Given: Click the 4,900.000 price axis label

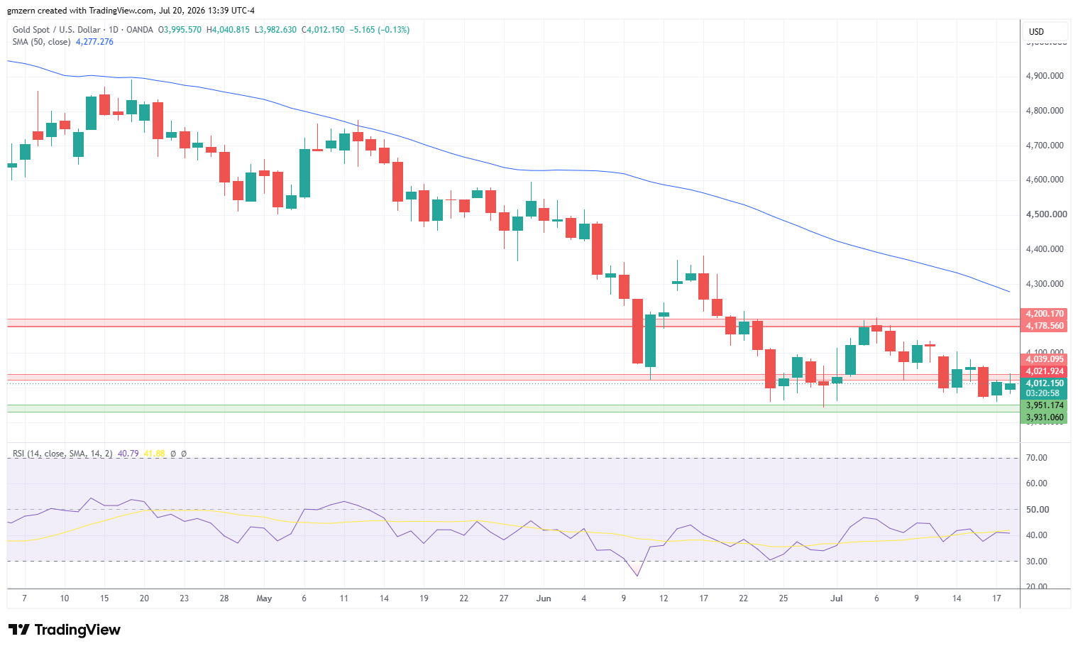Looking at the screenshot, I should coord(1045,76).
